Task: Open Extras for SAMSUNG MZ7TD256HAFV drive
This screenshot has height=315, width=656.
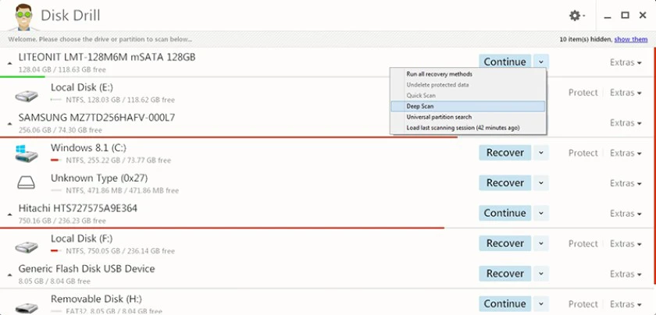Action: [x=626, y=123]
